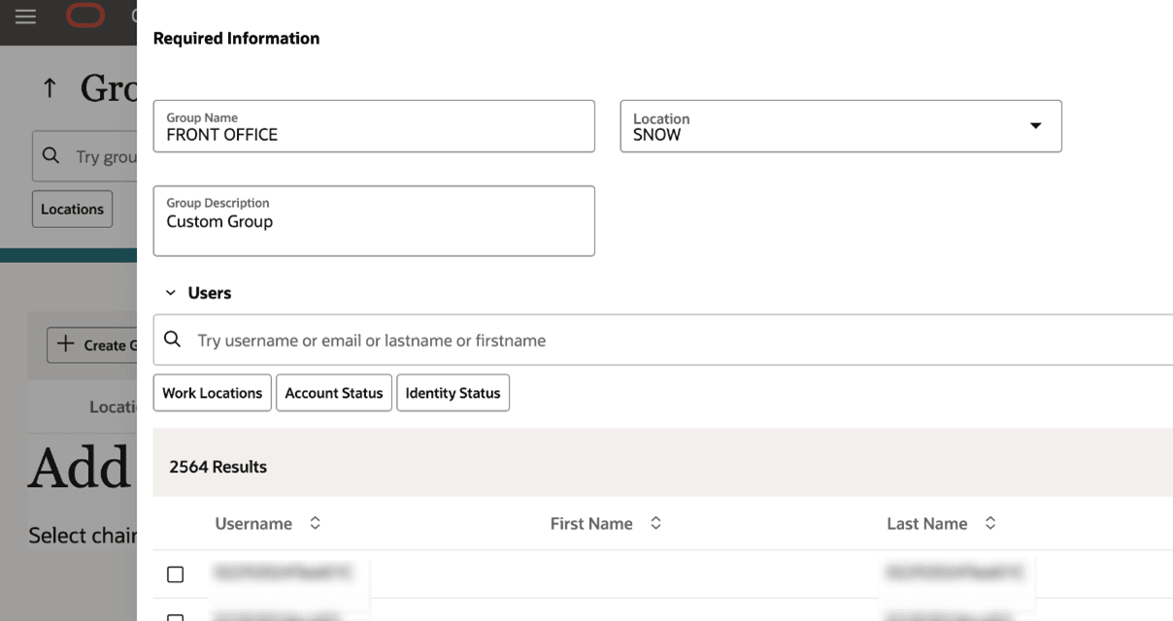The image size is (1173, 621).
Task: Sort by First Name column arrows
Action: 655,523
